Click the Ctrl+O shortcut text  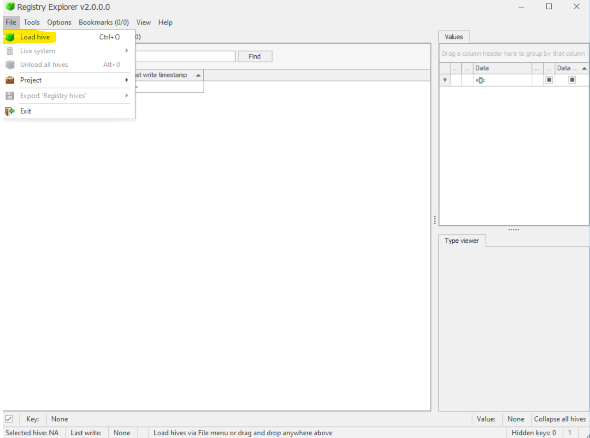pos(110,37)
